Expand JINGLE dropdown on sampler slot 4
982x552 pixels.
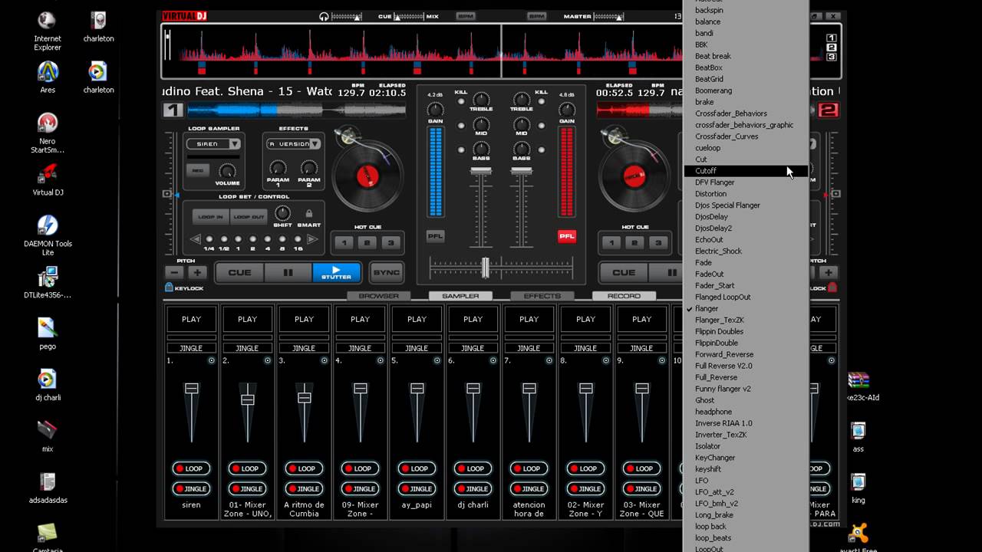pyautogui.click(x=360, y=348)
